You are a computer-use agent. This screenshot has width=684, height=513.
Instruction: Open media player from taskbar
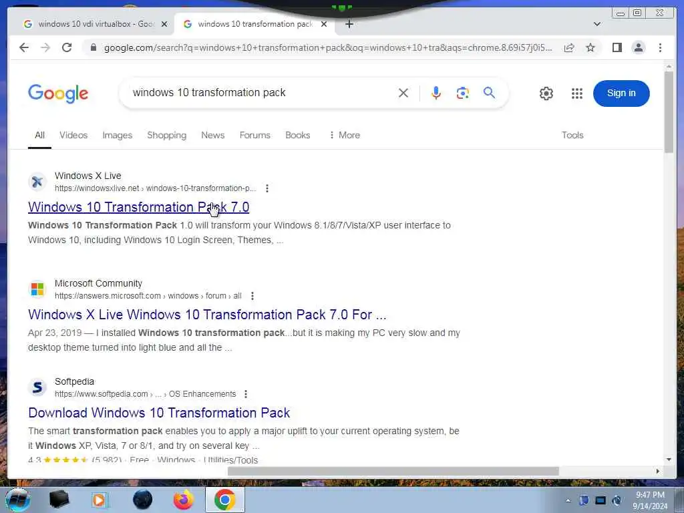100,500
